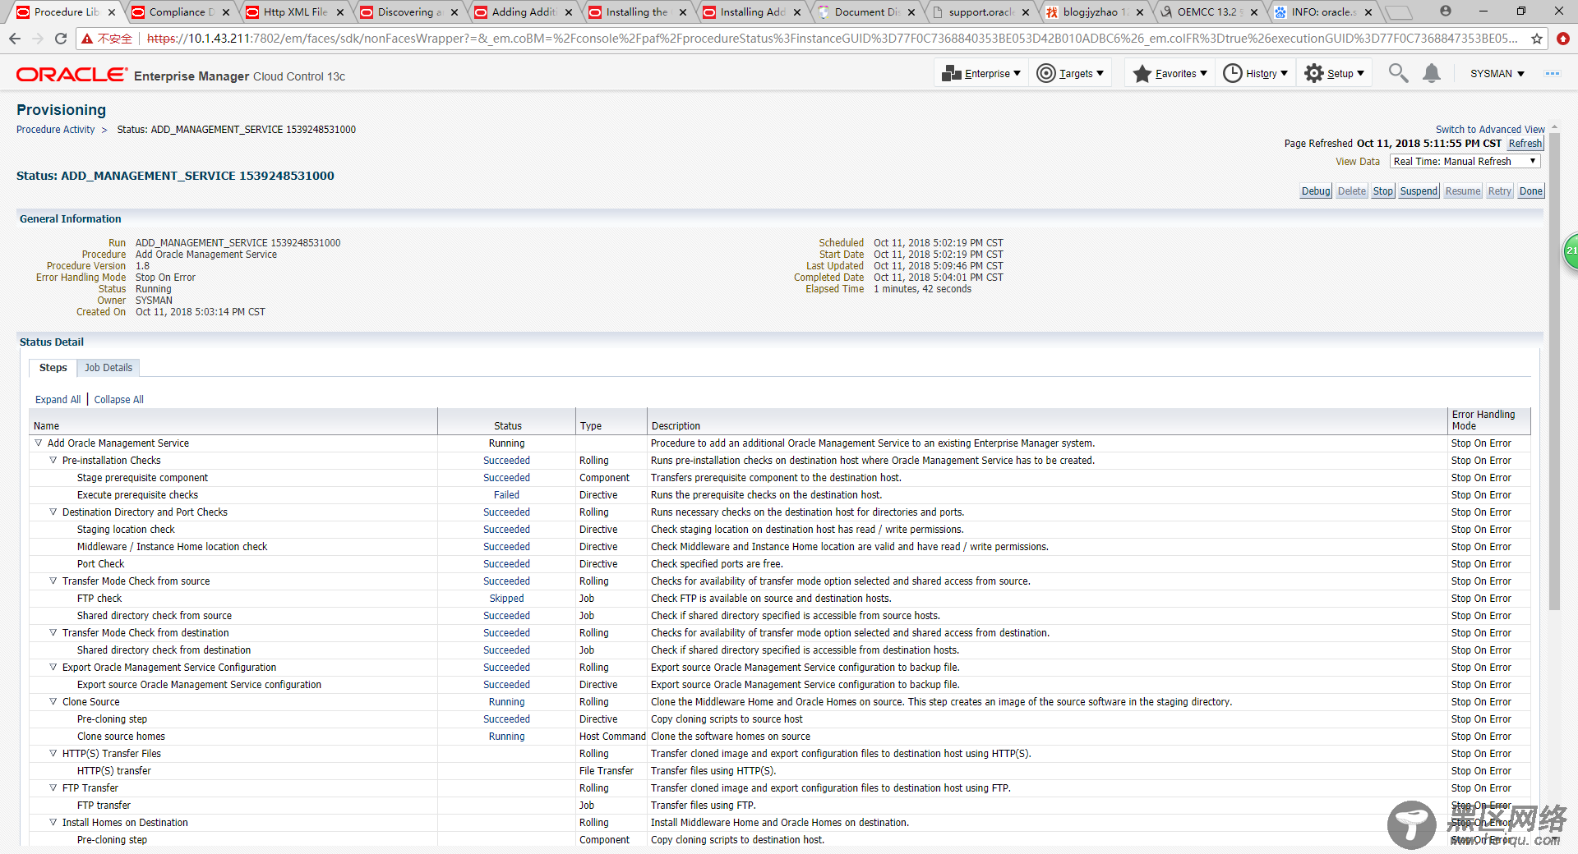The width and height of the screenshot is (1578, 854).
Task: Open Skipped status of FTP check
Action: 506,599
